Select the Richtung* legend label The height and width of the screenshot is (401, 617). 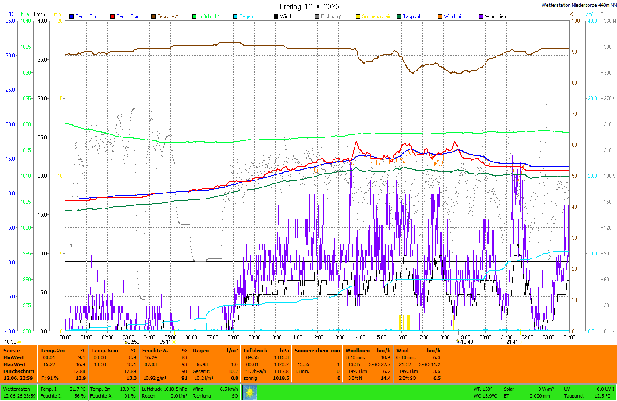pyautogui.click(x=331, y=16)
